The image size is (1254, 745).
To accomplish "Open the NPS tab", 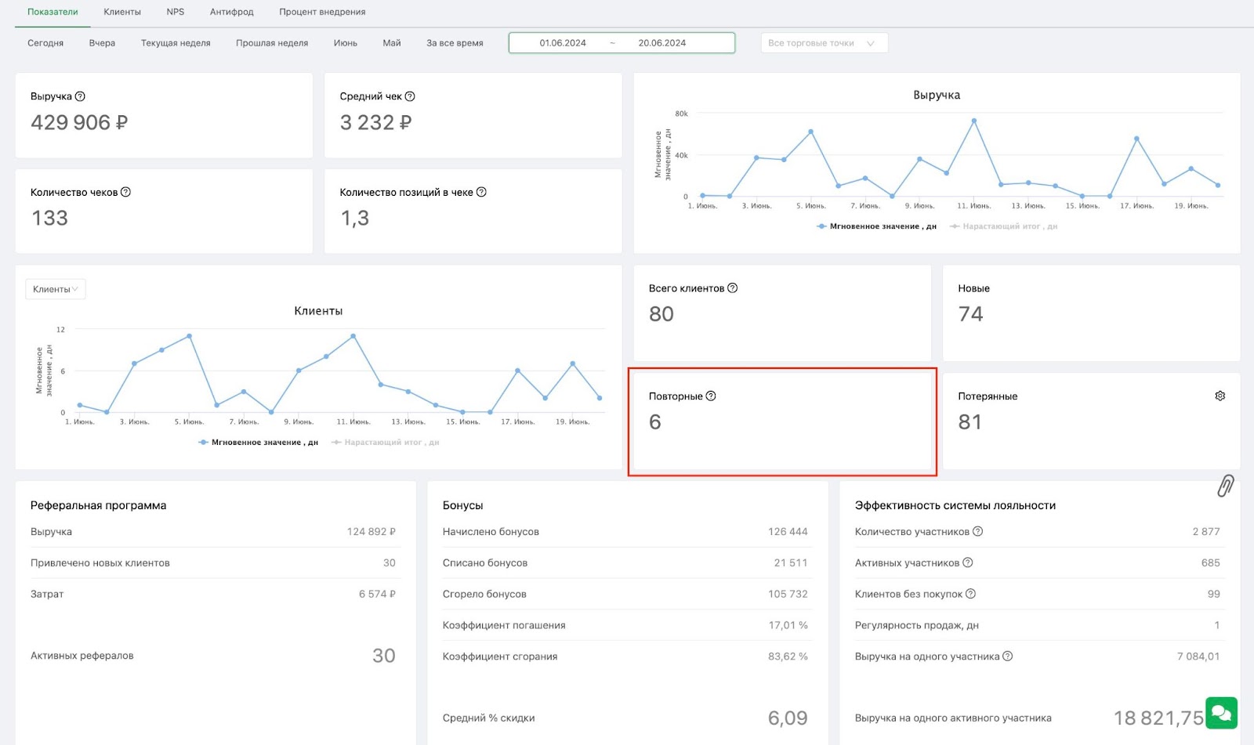I will (176, 12).
